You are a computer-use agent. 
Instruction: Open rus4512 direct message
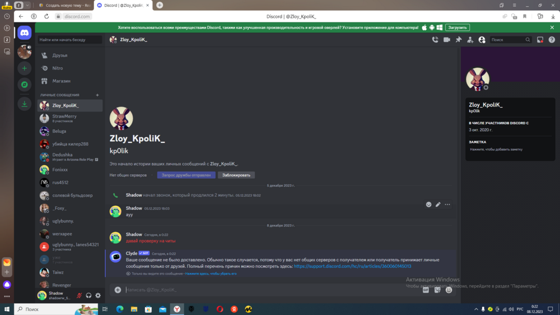pos(70,183)
